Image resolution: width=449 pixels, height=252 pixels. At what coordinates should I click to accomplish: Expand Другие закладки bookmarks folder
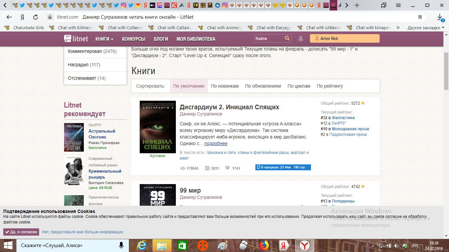[x=423, y=28]
